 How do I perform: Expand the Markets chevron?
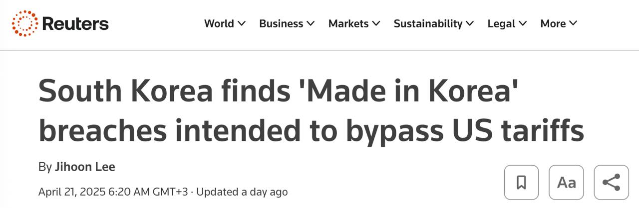click(x=376, y=23)
